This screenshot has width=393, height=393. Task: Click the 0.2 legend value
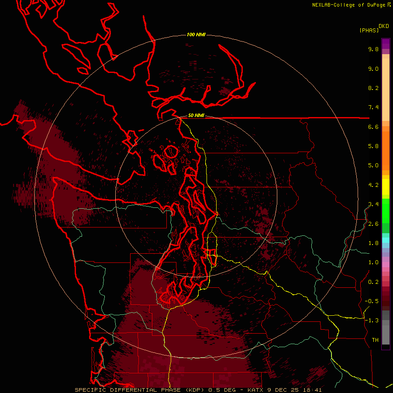point(373,282)
